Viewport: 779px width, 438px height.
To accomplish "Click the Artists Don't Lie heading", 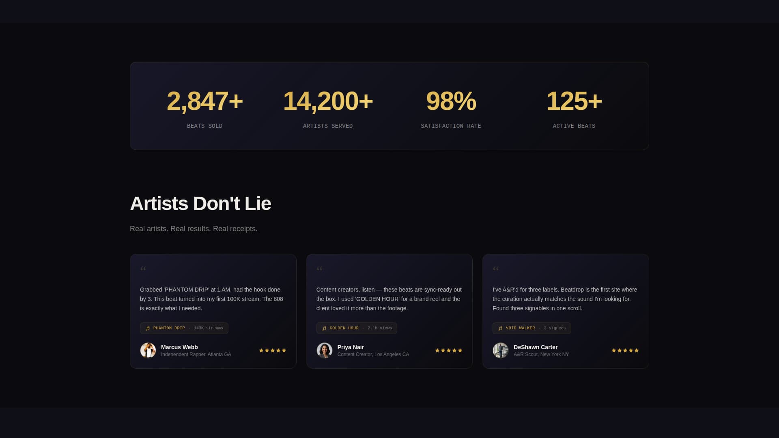I will point(200,204).
